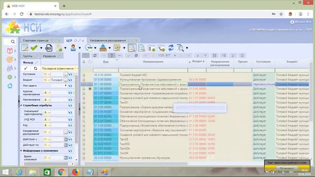Sort by the Наименование column header
315x177 pixels.
point(153,62)
